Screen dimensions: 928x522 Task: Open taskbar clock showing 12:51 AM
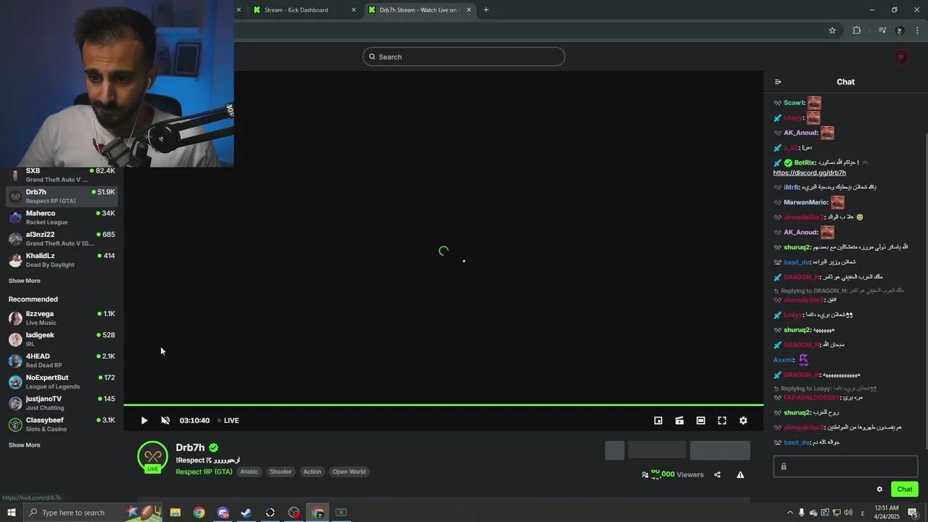tap(887, 513)
